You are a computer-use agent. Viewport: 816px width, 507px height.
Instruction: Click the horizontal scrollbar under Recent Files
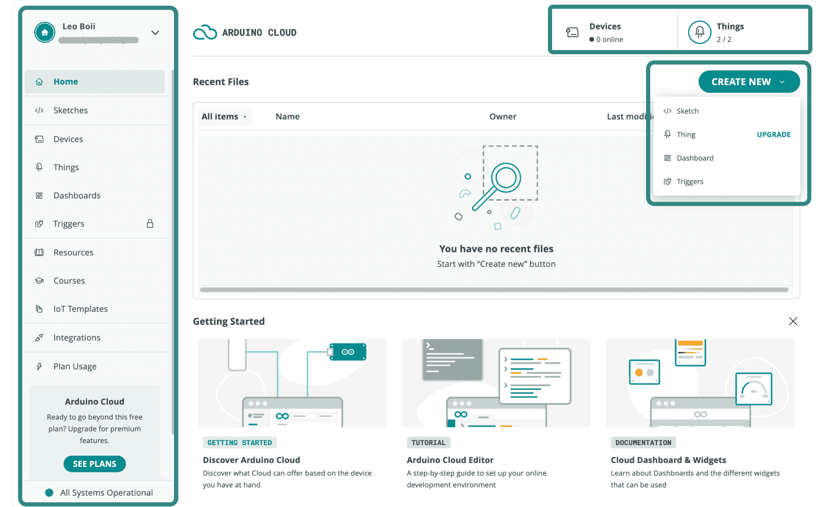pyautogui.click(x=493, y=290)
